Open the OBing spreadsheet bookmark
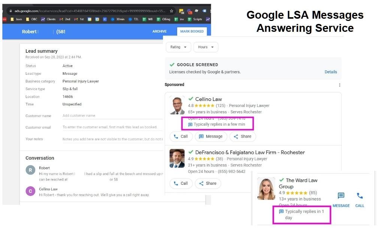The image size is (384, 233). pos(163,19)
